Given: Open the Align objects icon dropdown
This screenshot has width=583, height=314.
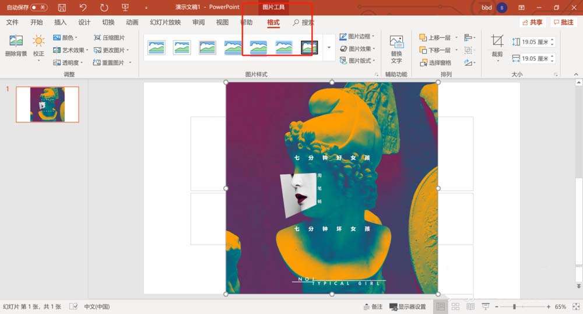Looking at the screenshot, I should [469, 37].
